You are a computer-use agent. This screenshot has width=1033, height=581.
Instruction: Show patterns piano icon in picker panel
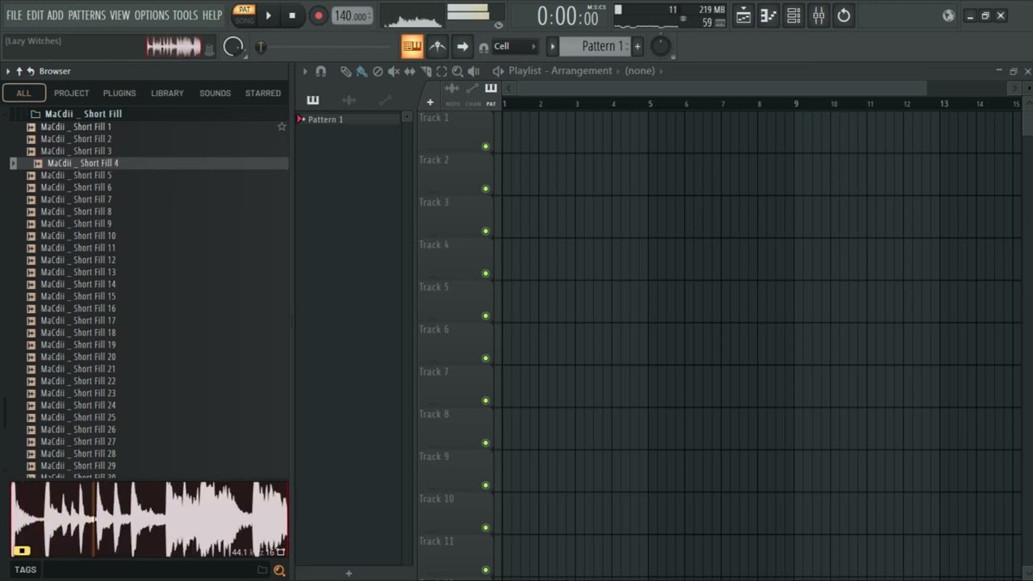coord(313,100)
